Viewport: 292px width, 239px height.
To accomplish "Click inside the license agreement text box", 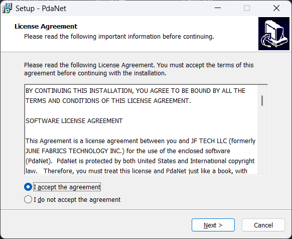I will tap(146, 130).
